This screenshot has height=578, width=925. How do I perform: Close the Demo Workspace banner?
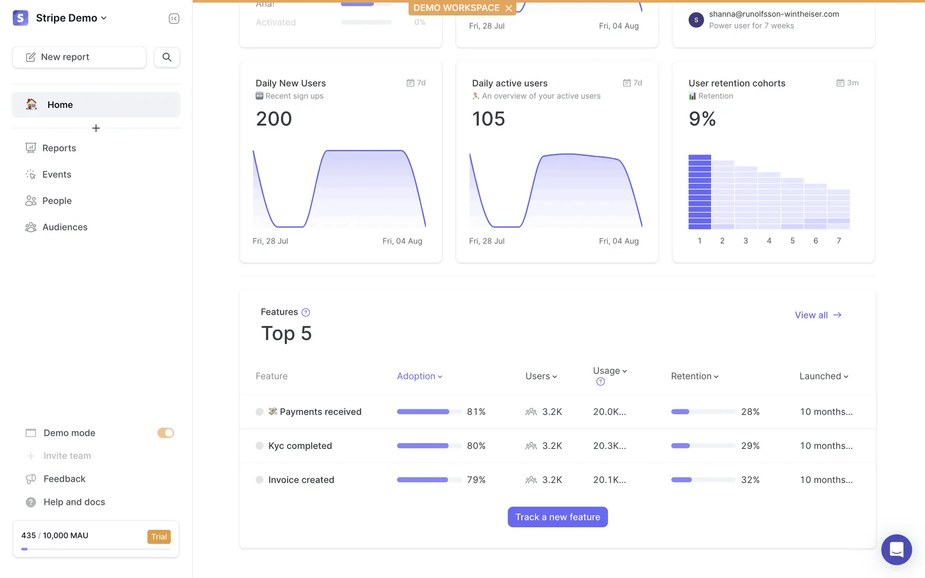click(x=509, y=8)
